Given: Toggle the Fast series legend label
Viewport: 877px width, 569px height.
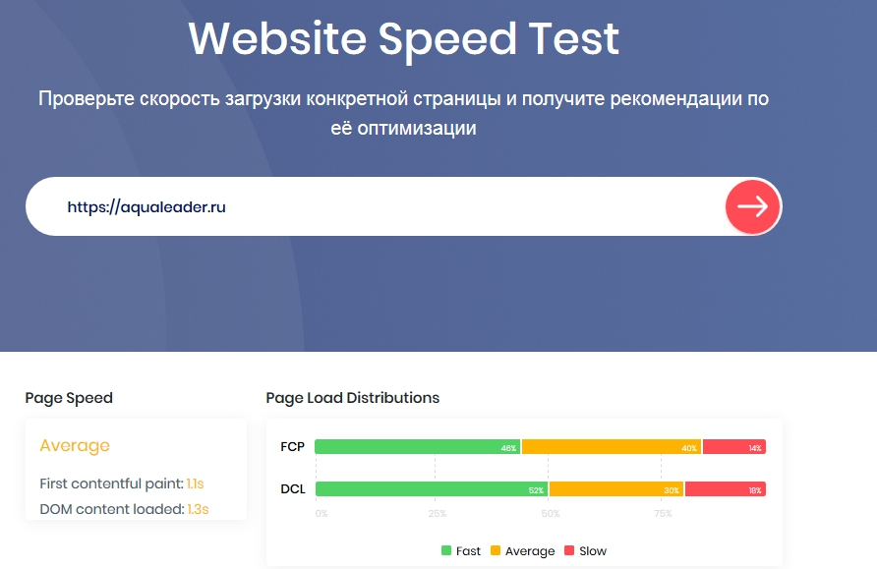Looking at the screenshot, I should point(468,551).
